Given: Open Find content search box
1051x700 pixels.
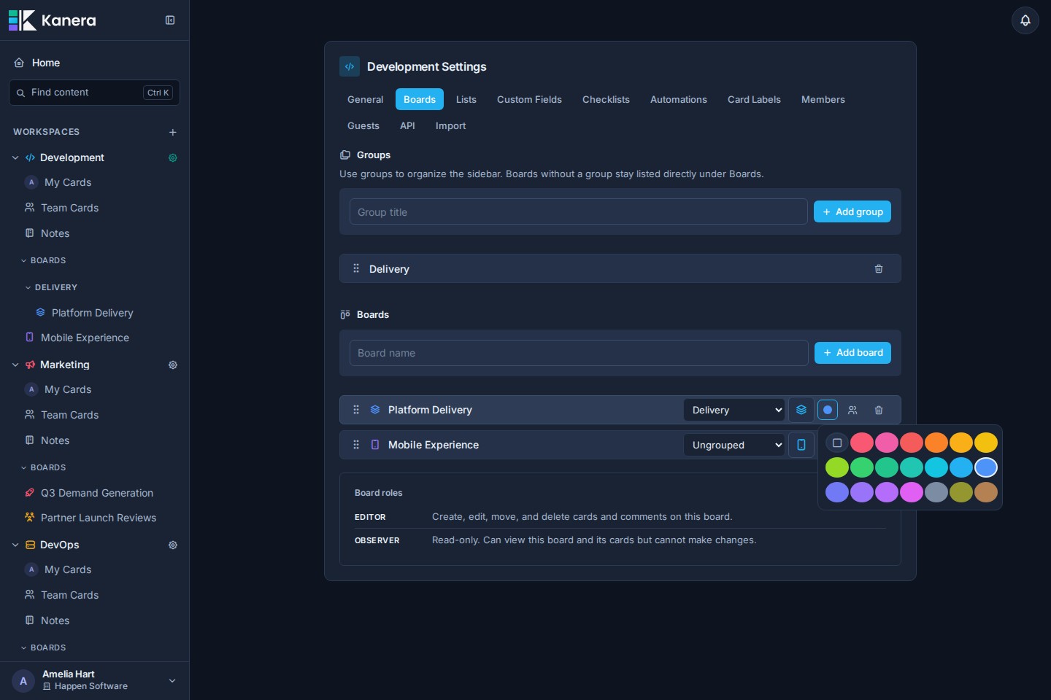Looking at the screenshot, I should pos(94,93).
